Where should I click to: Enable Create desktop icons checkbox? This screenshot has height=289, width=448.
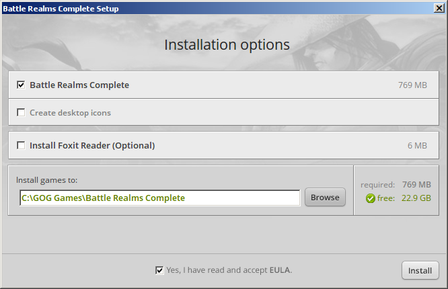point(21,112)
